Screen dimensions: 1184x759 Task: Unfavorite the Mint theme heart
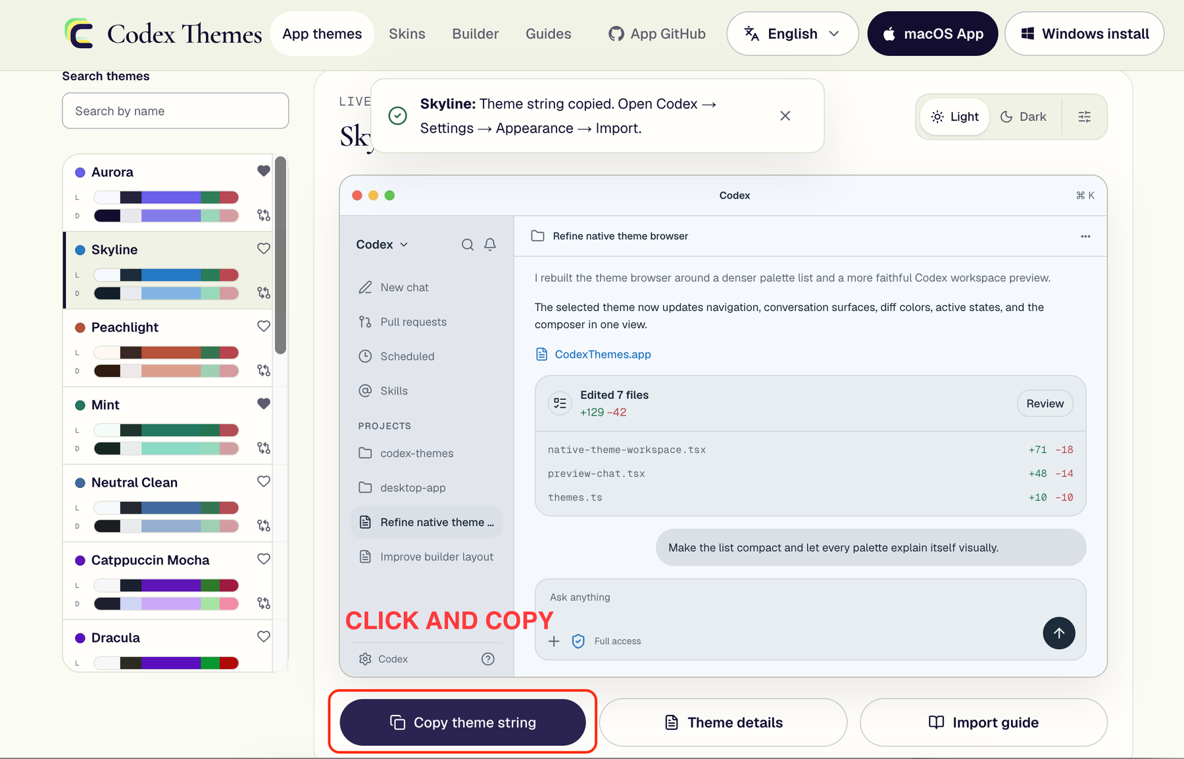point(264,404)
